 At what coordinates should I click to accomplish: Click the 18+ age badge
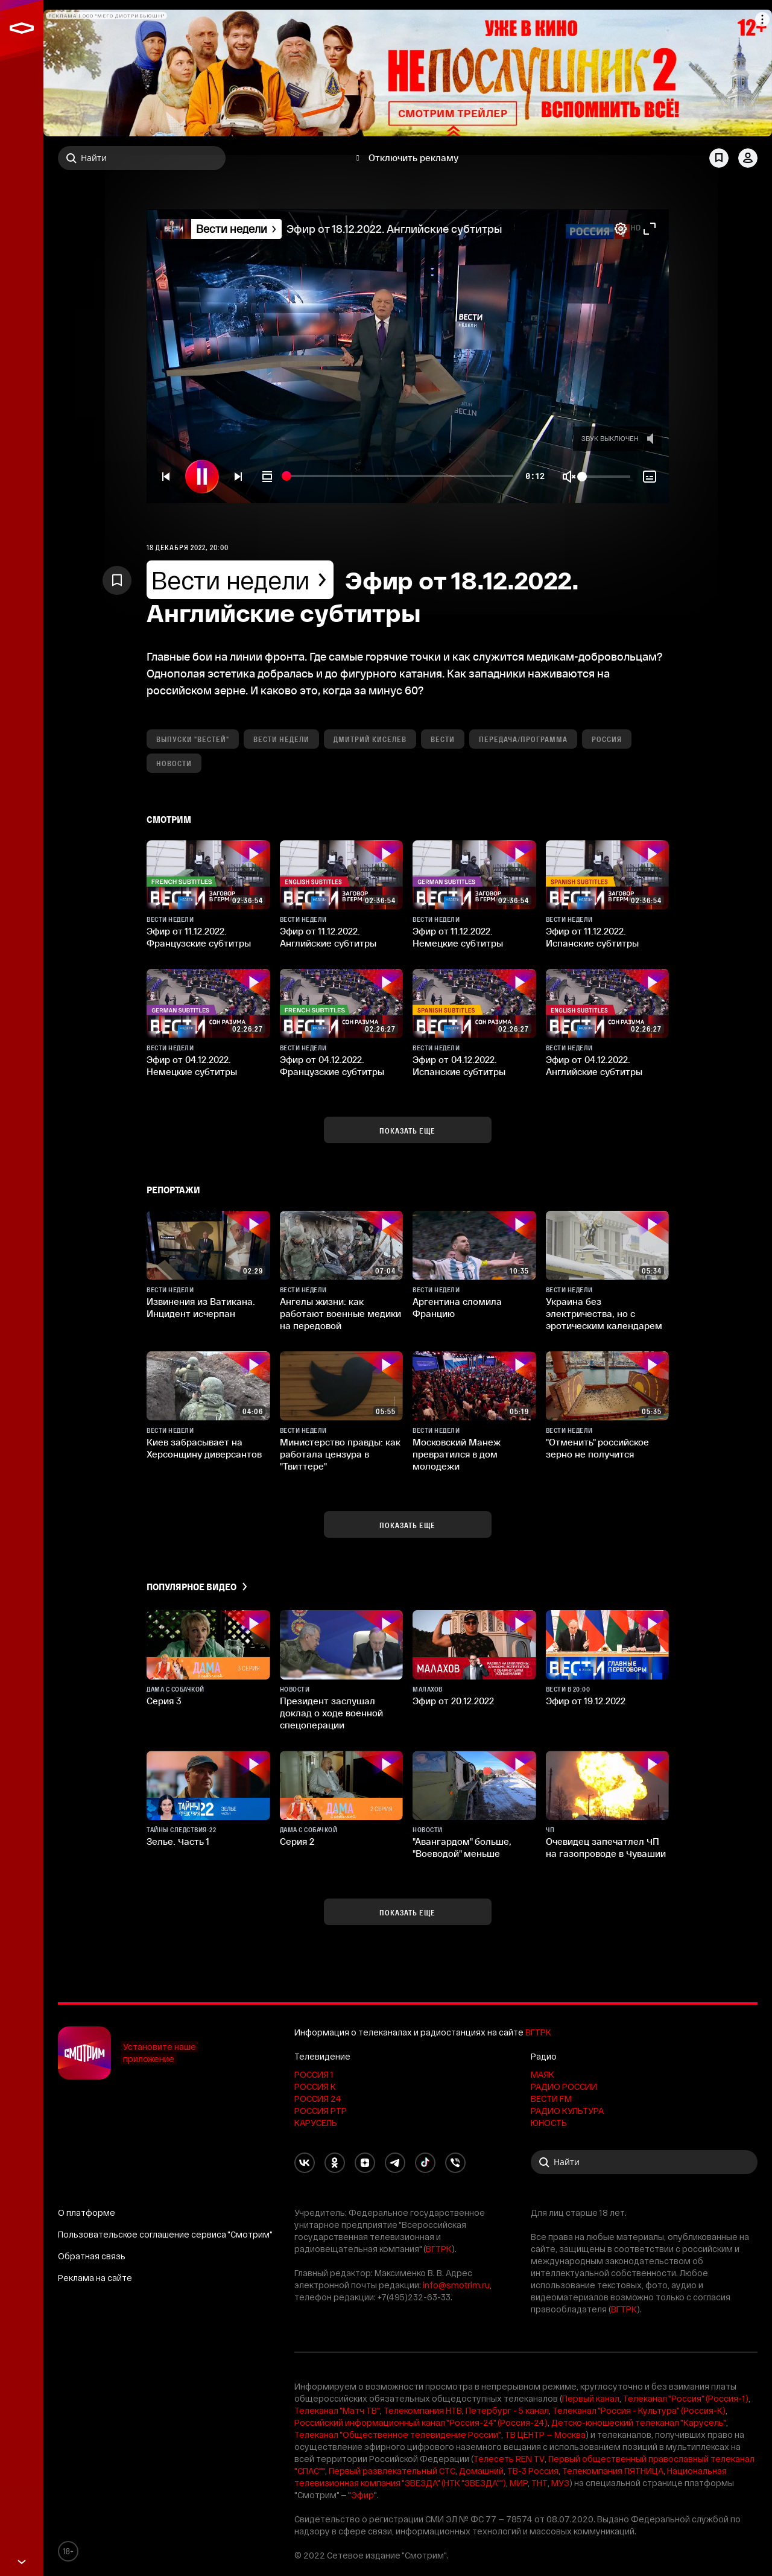point(67,2551)
